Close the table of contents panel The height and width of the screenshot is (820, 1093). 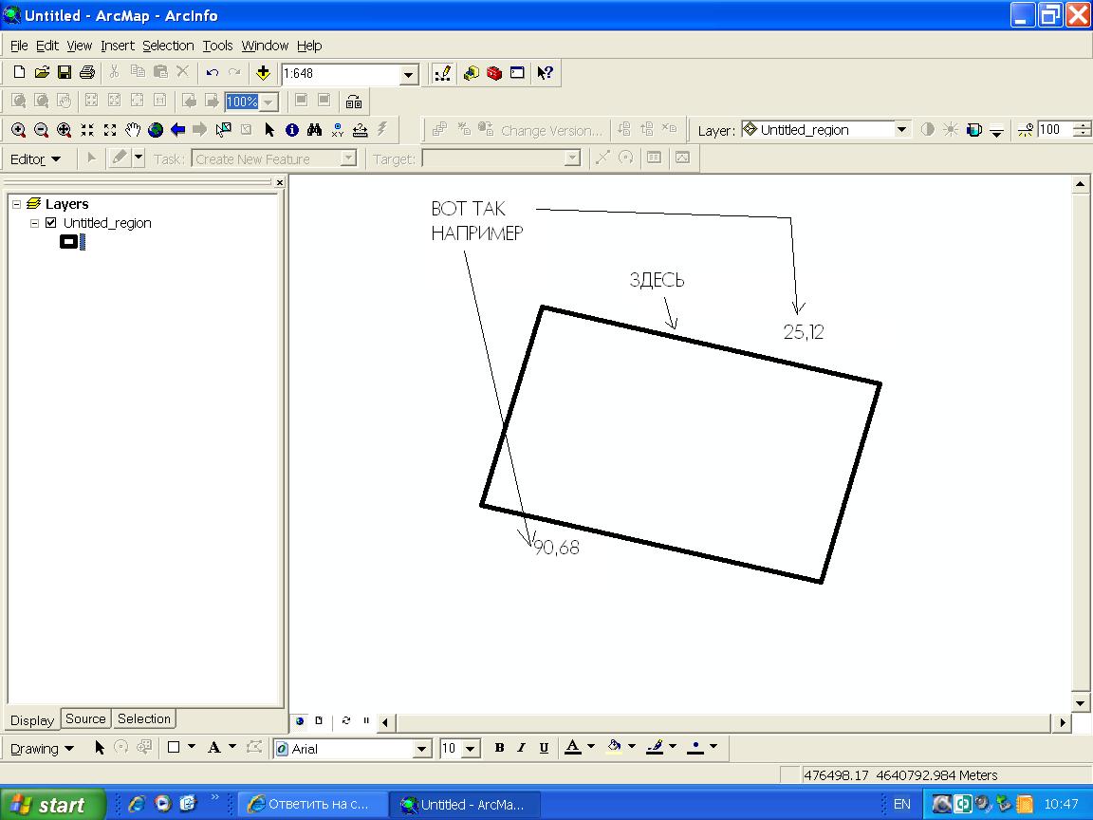pos(280,182)
